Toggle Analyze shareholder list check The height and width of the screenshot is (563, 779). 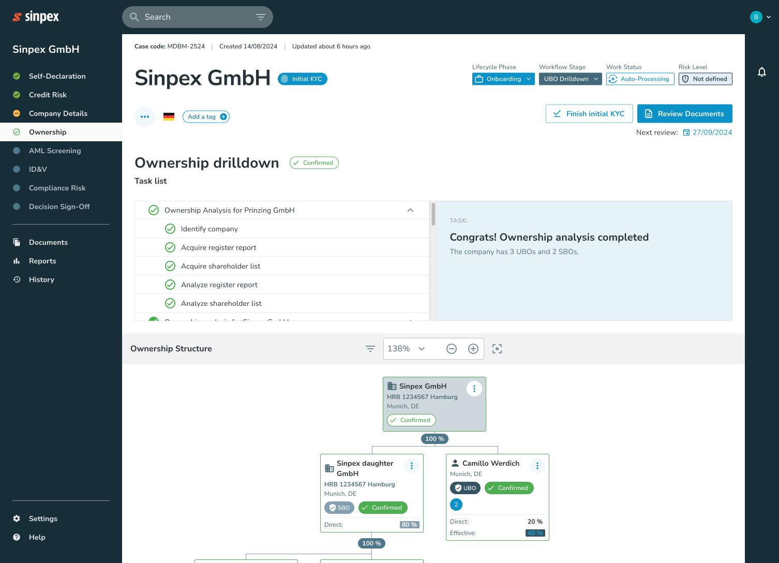[170, 303]
